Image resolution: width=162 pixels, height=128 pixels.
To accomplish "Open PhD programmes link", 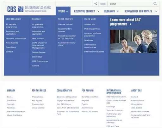I will (92, 29).
